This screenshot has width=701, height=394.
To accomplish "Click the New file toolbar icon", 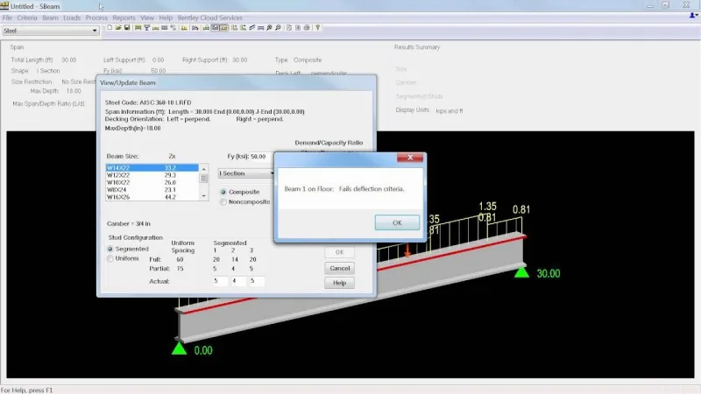I will coord(110,28).
